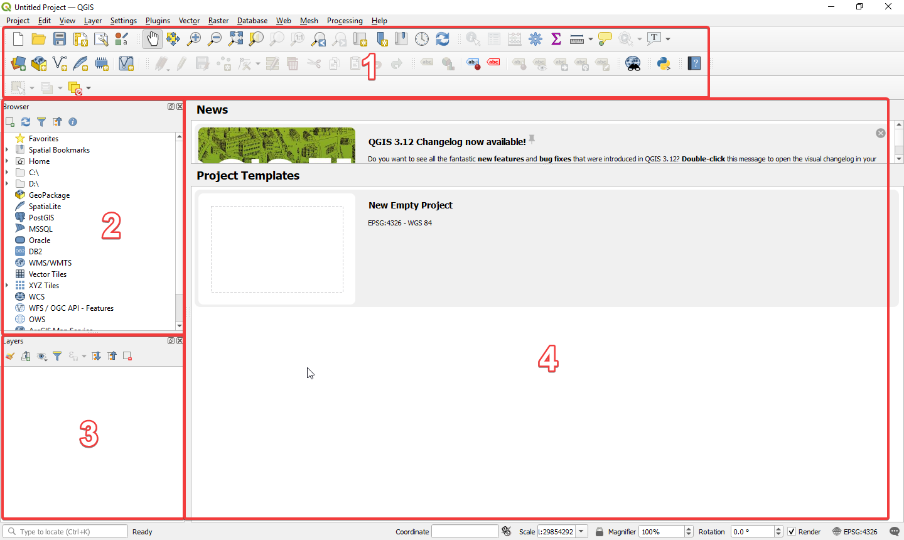Open the Layer menu

(x=93, y=21)
